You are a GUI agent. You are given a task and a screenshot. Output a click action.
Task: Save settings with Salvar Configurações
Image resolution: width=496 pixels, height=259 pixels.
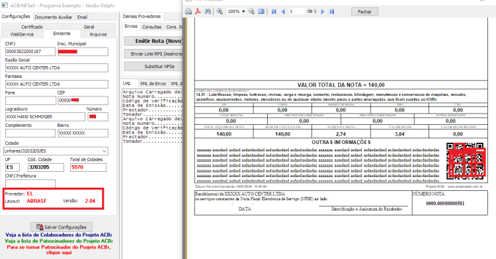(x=62, y=227)
